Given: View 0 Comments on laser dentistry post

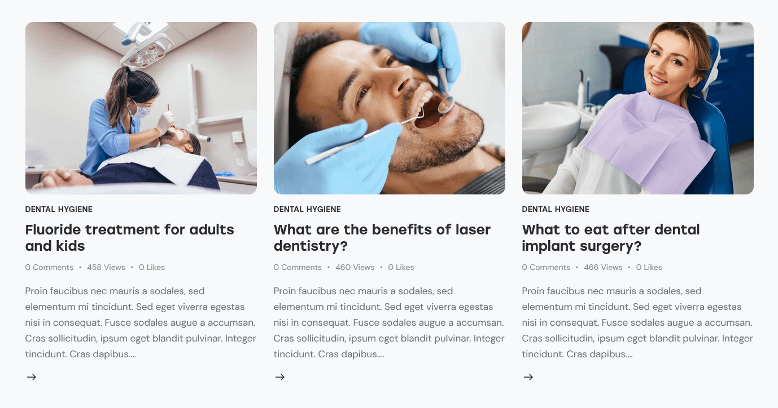Looking at the screenshot, I should tap(298, 267).
